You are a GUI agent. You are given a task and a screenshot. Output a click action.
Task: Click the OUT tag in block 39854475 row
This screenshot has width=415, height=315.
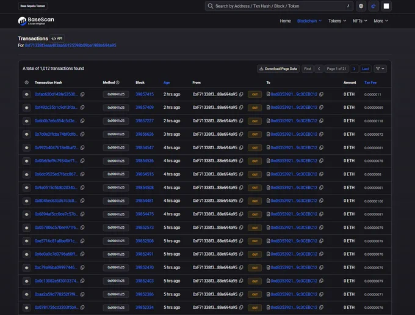coord(254,214)
